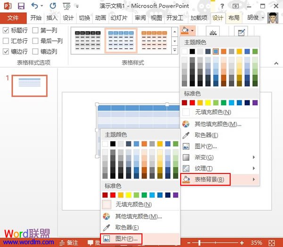
Task: Open the shading dropdown arrow
Action: click(192, 31)
